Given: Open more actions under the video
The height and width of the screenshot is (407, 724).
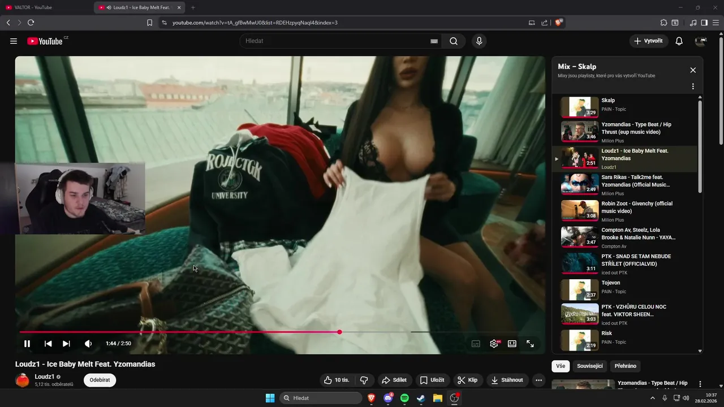Looking at the screenshot, I should pos(538,380).
